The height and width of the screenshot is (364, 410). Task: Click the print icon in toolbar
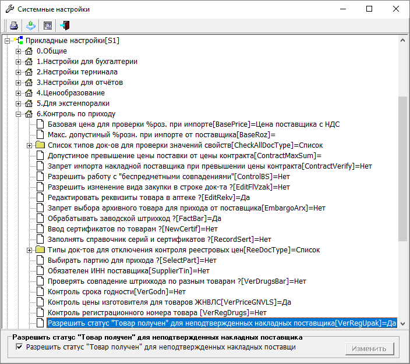[x=13, y=26]
